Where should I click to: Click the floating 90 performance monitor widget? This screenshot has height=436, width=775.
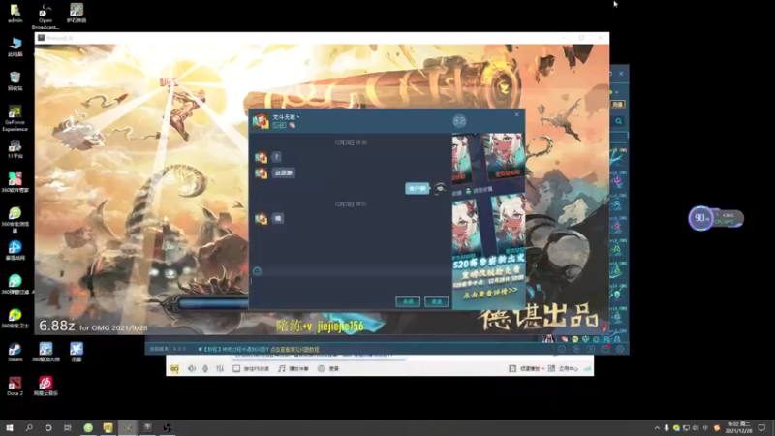tap(700, 218)
